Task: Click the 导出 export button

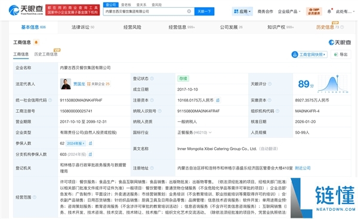Action: click(341, 54)
